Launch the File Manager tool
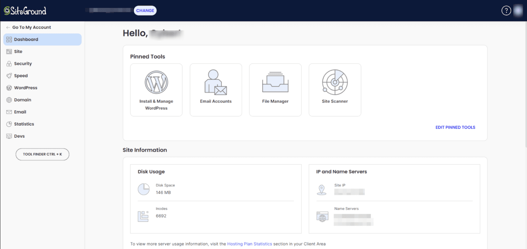Viewport: 527px width, 249px height. pyautogui.click(x=275, y=90)
